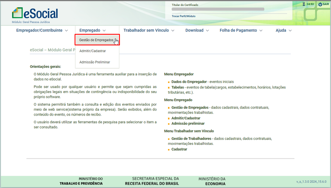The height and width of the screenshot is (188, 331).
Task: Expand the Empregador/Contribuinte menu
Action: click(x=42, y=30)
